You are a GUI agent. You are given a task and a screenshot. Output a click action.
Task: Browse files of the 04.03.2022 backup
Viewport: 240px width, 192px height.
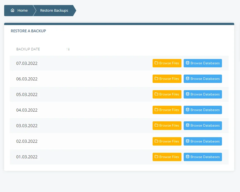click(x=167, y=110)
